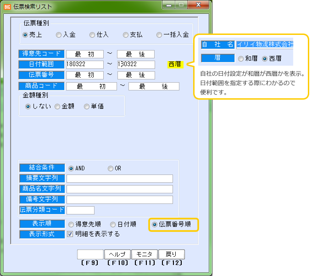Click the 商品コード label
Viewport: 312px width, 276px height.
tap(41, 86)
